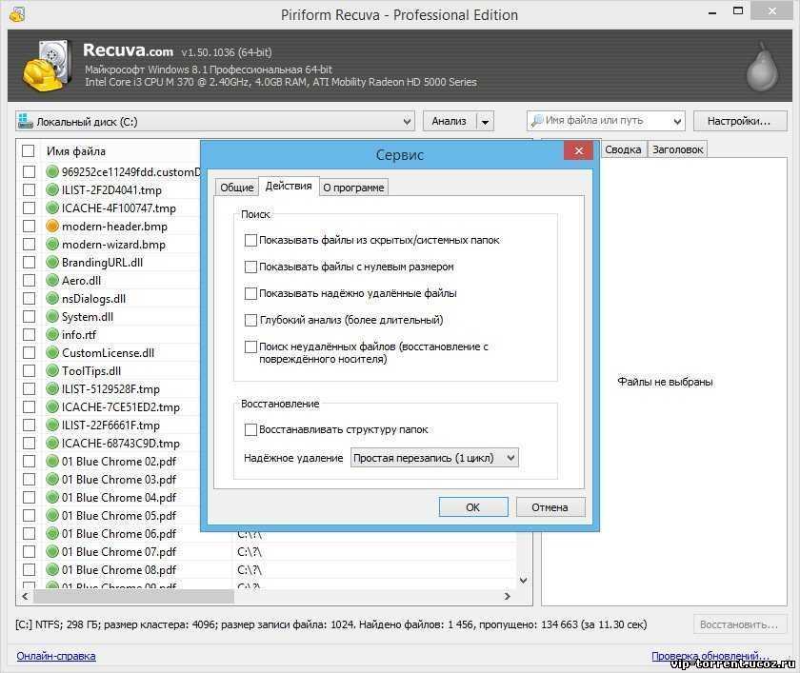Click the Piriform pear logo in header

[x=762, y=67]
